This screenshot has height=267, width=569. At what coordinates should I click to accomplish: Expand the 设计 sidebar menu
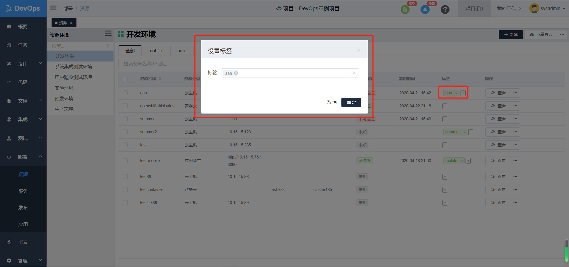[40, 63]
